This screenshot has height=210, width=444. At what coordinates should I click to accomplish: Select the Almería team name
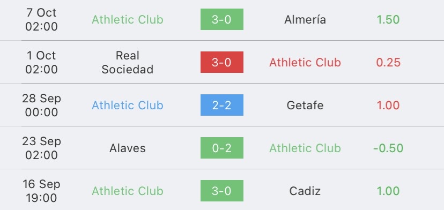(305, 19)
